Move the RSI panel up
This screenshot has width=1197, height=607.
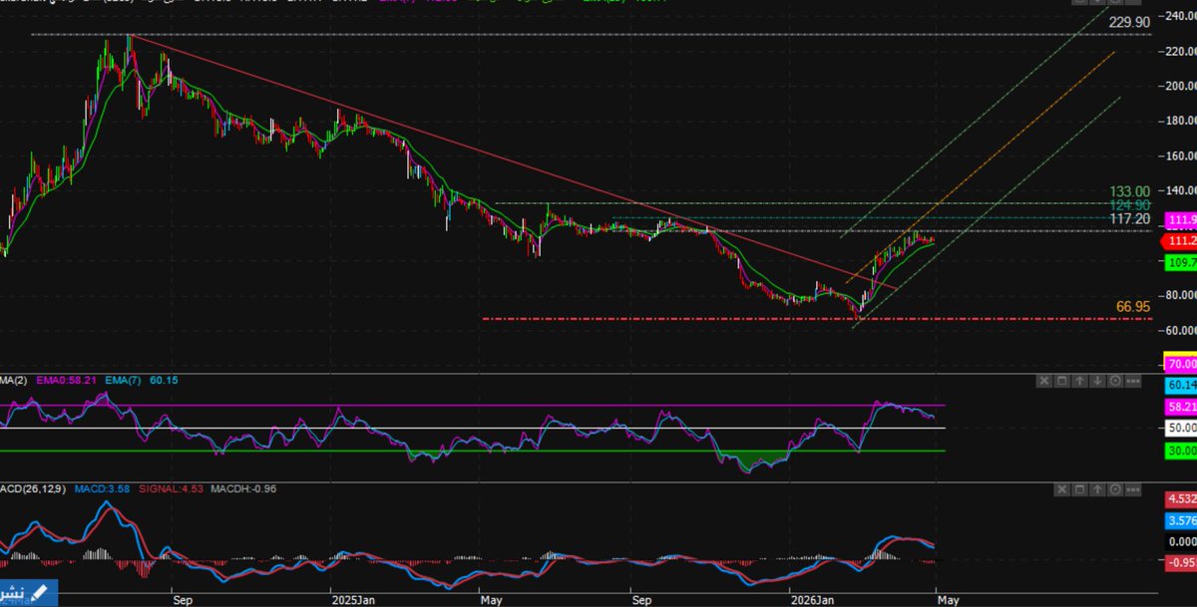point(1080,381)
